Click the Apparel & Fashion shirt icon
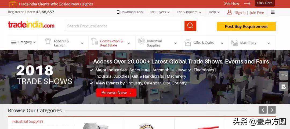The height and width of the screenshot is (129, 290). tap(48, 41)
